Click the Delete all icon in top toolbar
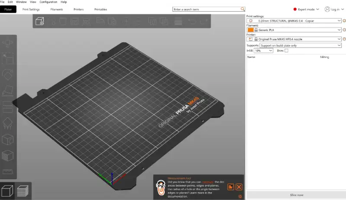Screen dimensions: 346x200 pos(63,22)
